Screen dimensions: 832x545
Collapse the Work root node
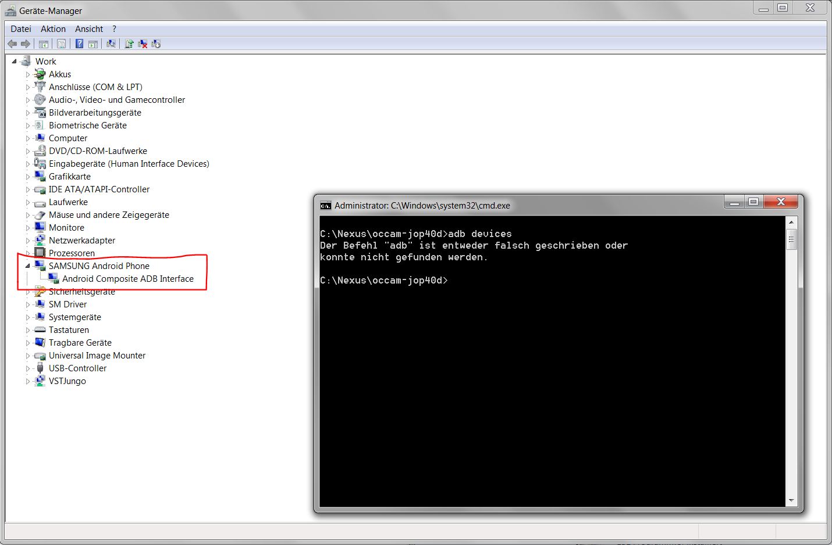click(x=15, y=61)
